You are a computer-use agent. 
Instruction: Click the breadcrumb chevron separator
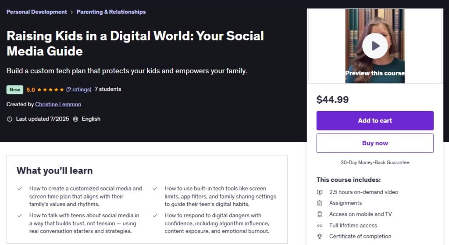coord(71,12)
